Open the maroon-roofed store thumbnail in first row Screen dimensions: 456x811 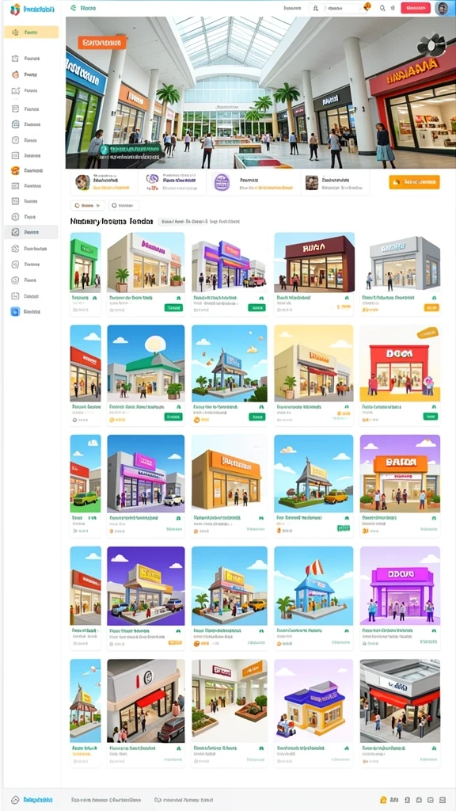(x=314, y=261)
